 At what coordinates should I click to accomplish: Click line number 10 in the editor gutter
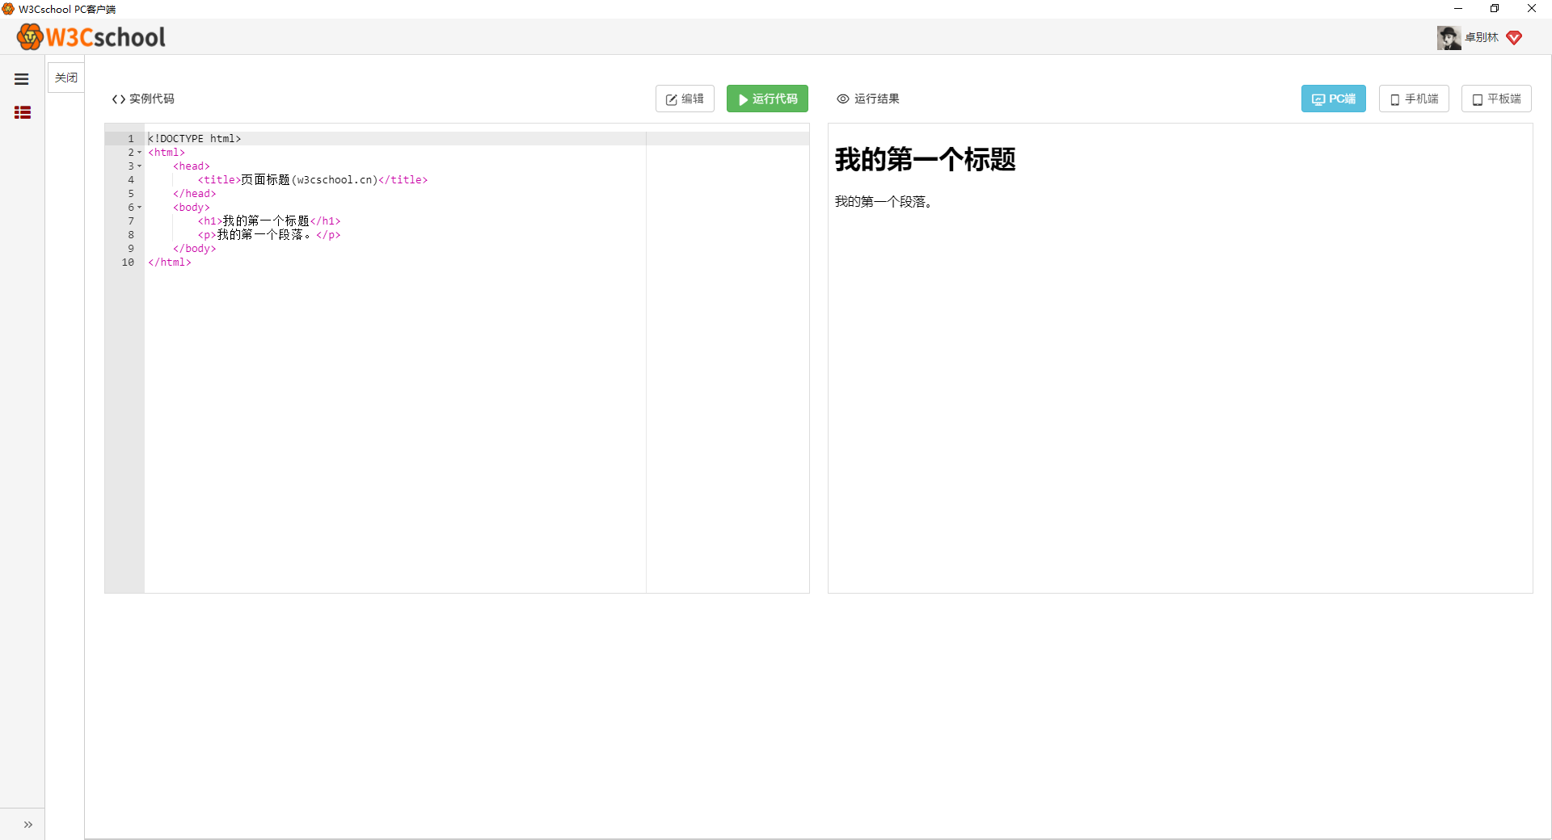click(128, 262)
